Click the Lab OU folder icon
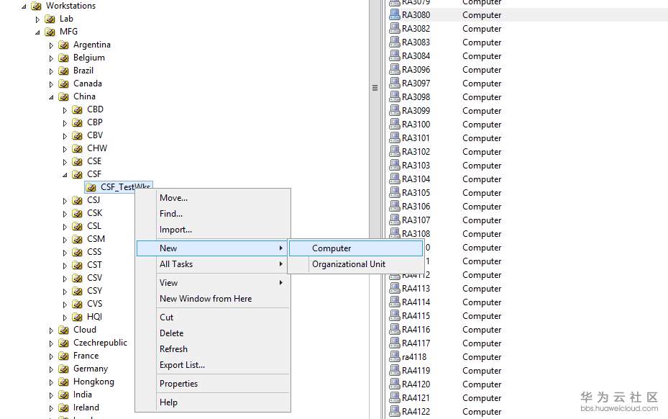 (x=50, y=19)
